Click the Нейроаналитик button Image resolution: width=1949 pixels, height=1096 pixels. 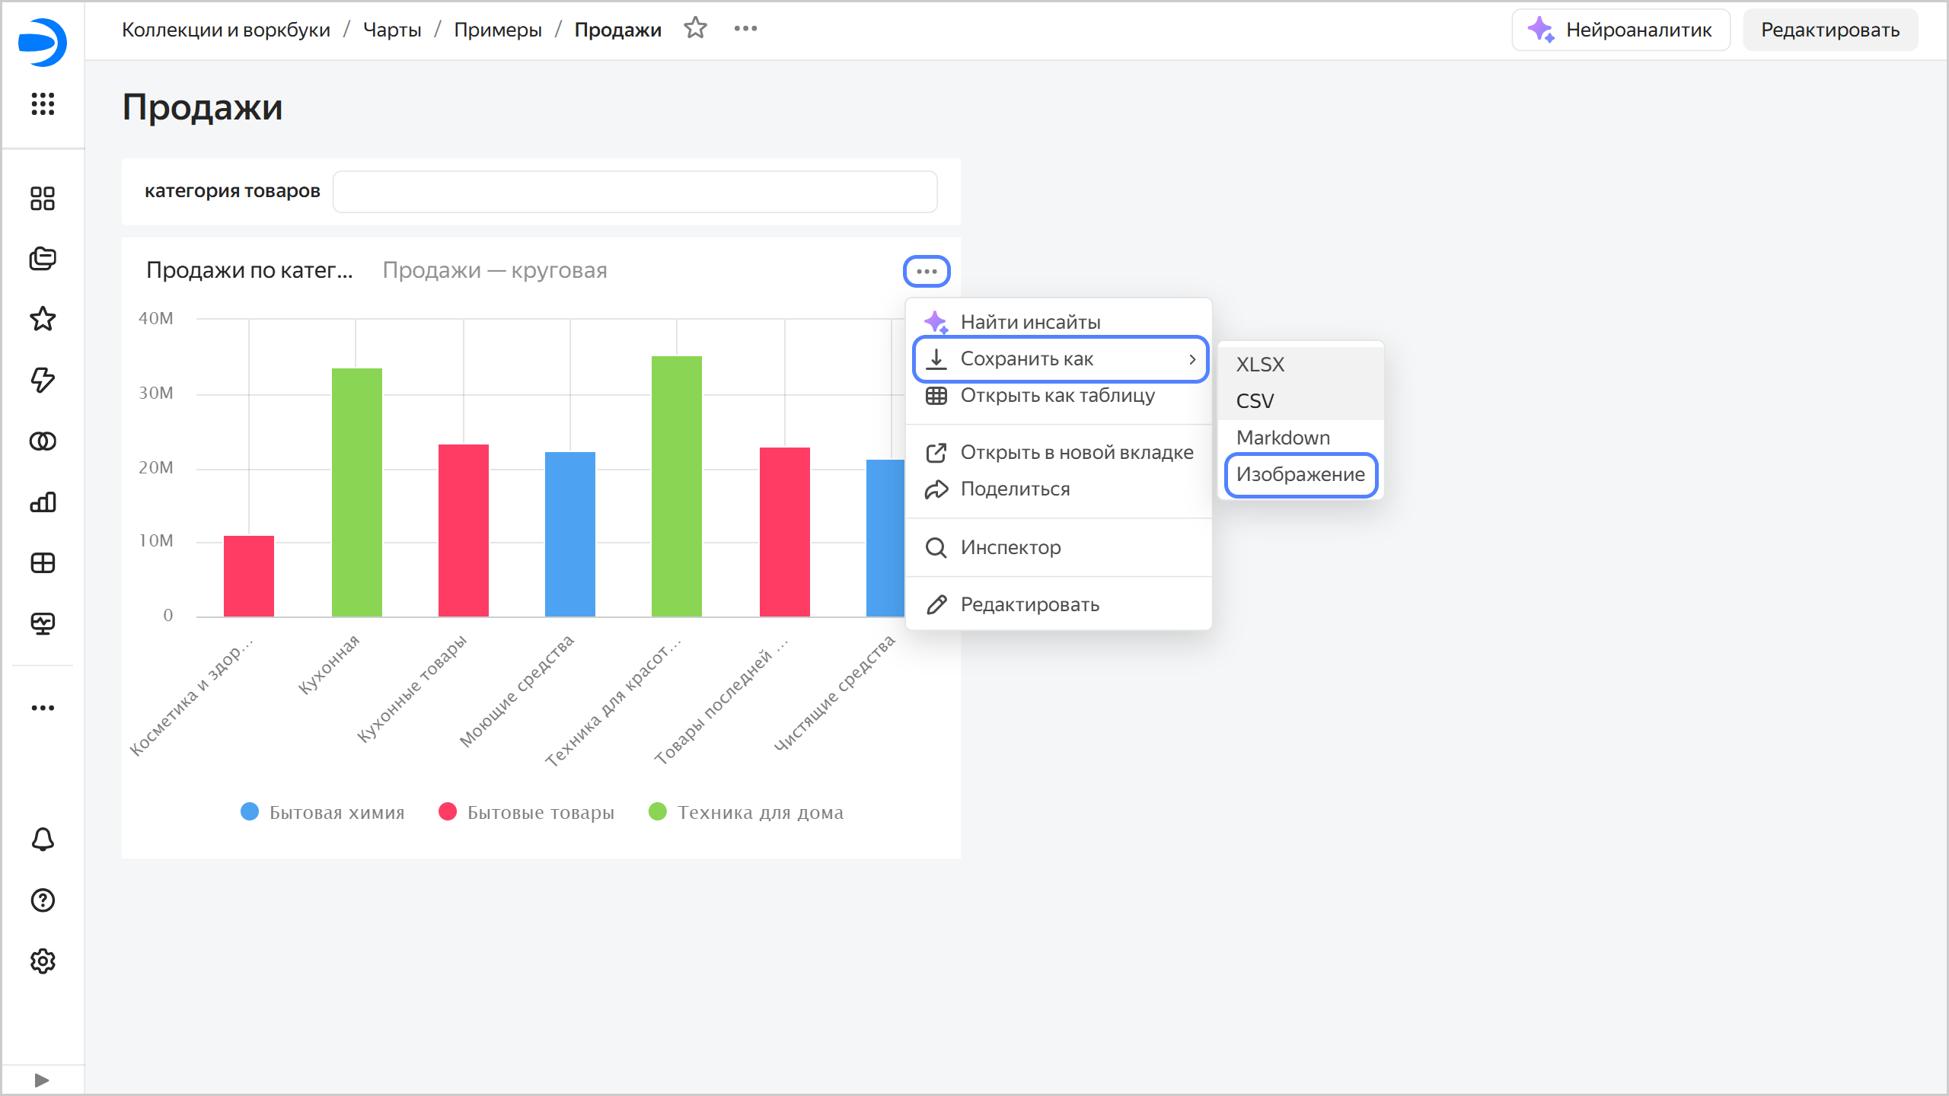1621,30
